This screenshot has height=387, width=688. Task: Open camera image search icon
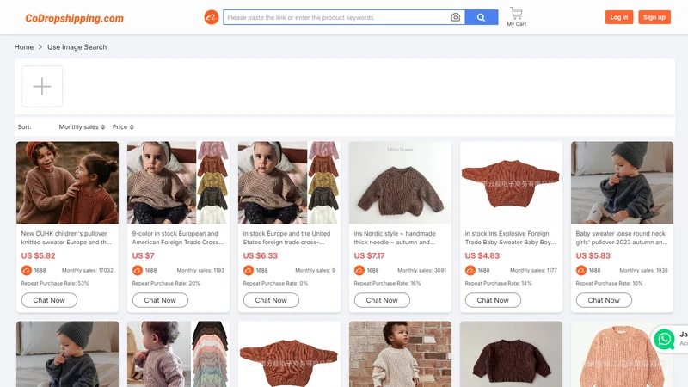456,17
